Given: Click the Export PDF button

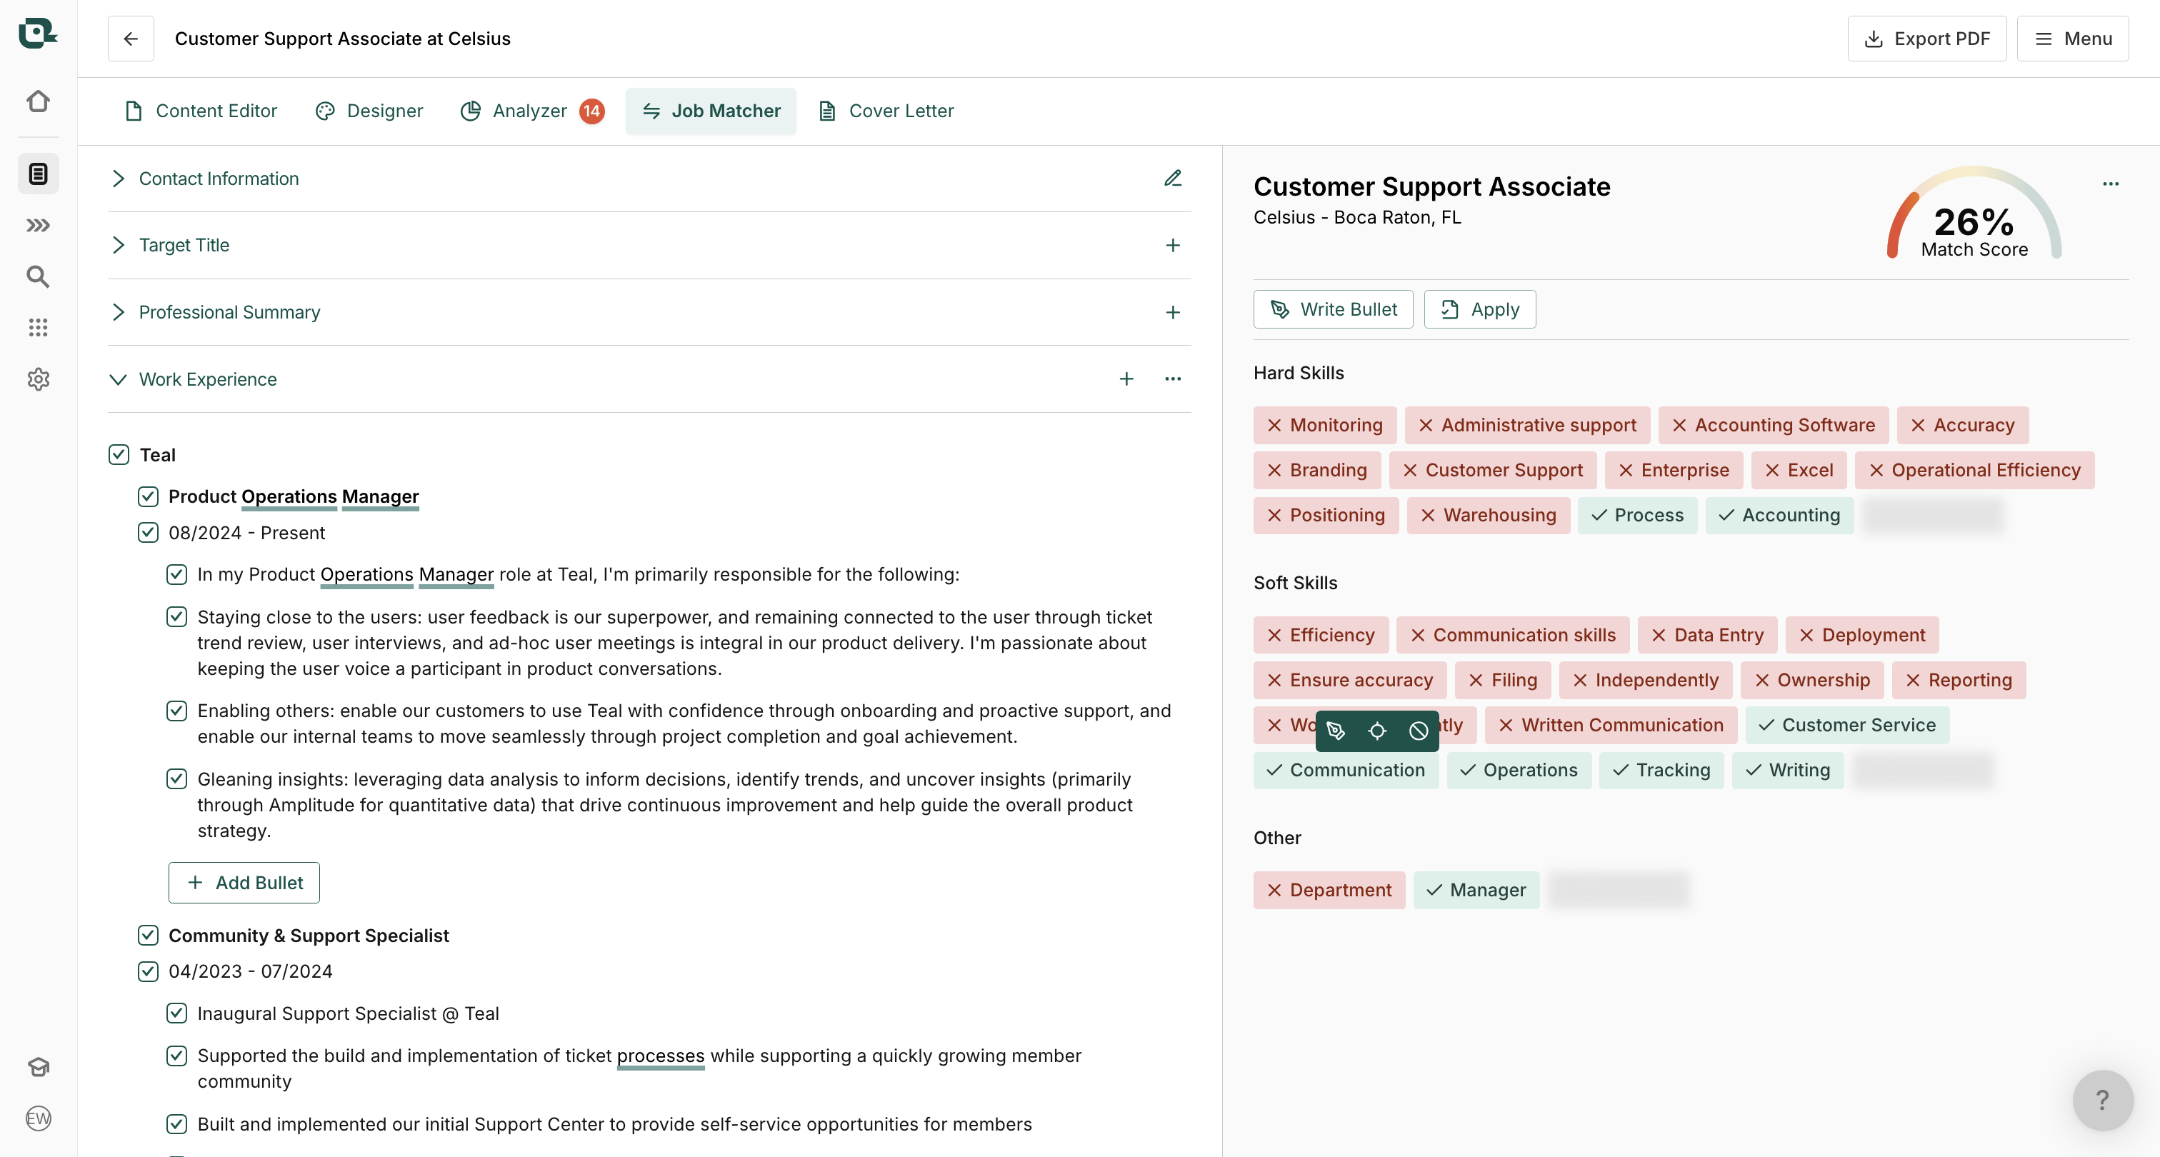Looking at the screenshot, I should [x=1926, y=39].
